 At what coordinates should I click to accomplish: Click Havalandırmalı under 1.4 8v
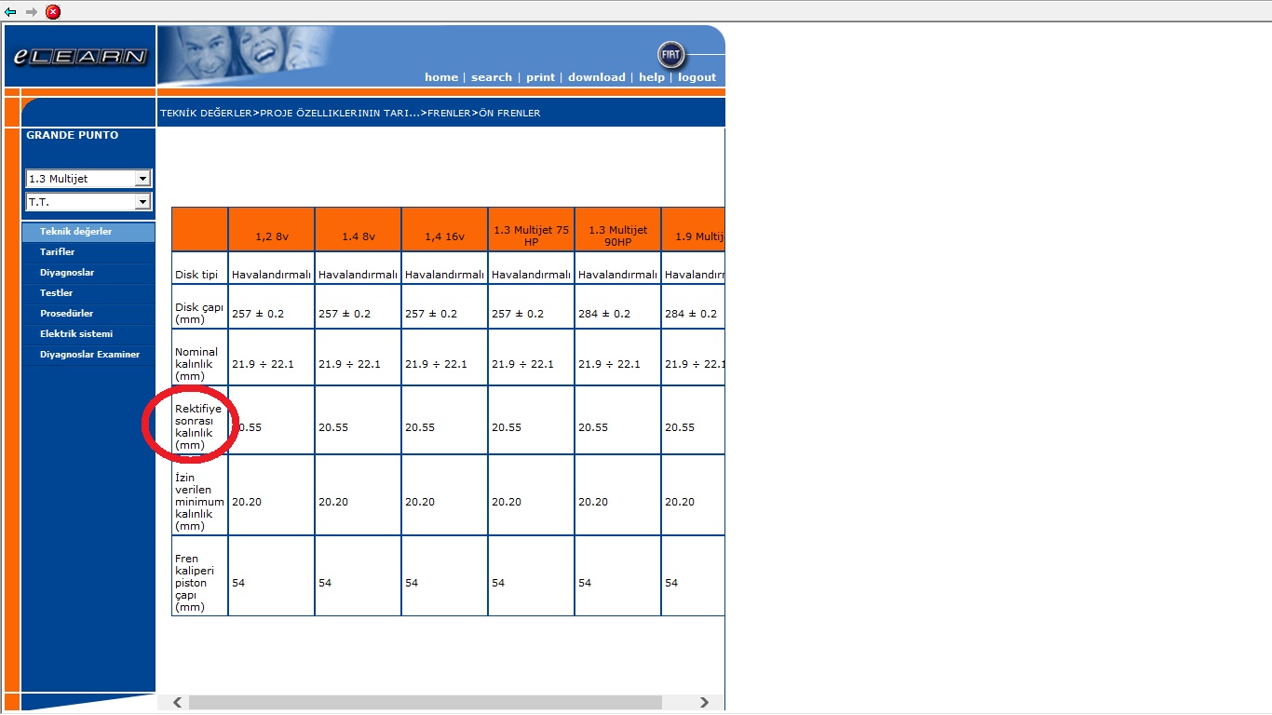pos(359,275)
